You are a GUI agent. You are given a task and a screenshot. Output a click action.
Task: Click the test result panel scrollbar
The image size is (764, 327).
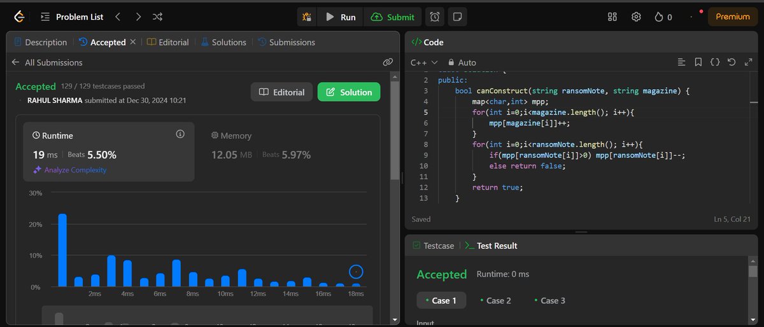click(753, 272)
